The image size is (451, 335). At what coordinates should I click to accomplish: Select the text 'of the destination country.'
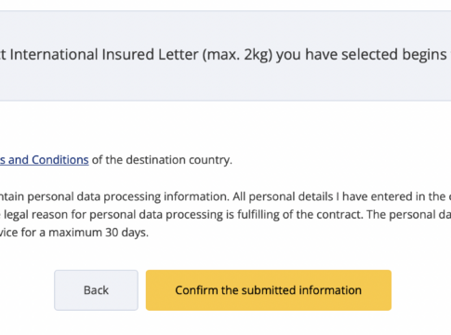click(x=162, y=160)
